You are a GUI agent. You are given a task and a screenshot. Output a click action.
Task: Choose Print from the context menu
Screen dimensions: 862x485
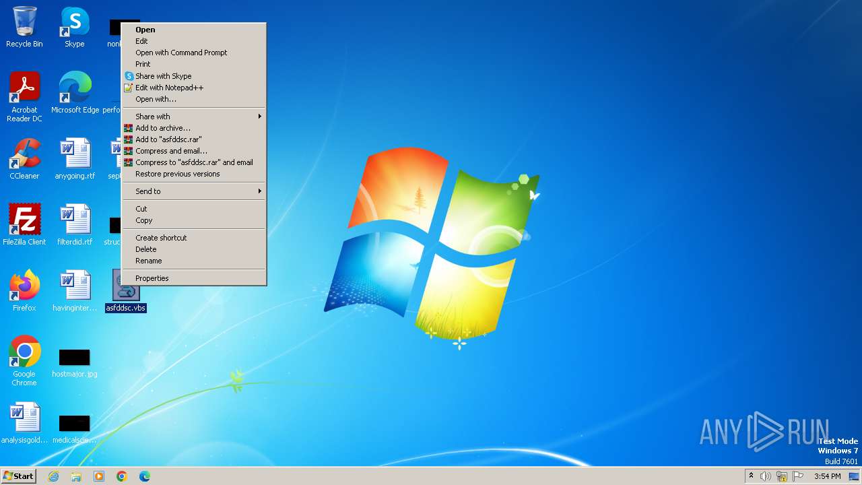[194, 64]
